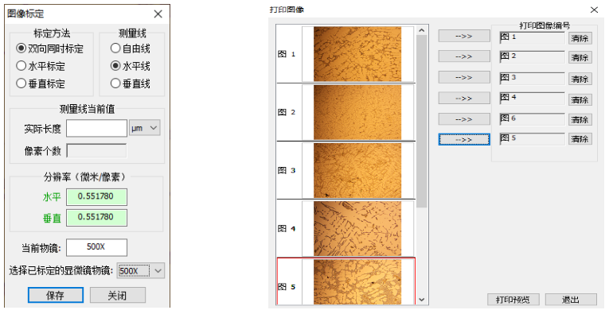Click the thumbnail list scroll-down arrow

422,300
